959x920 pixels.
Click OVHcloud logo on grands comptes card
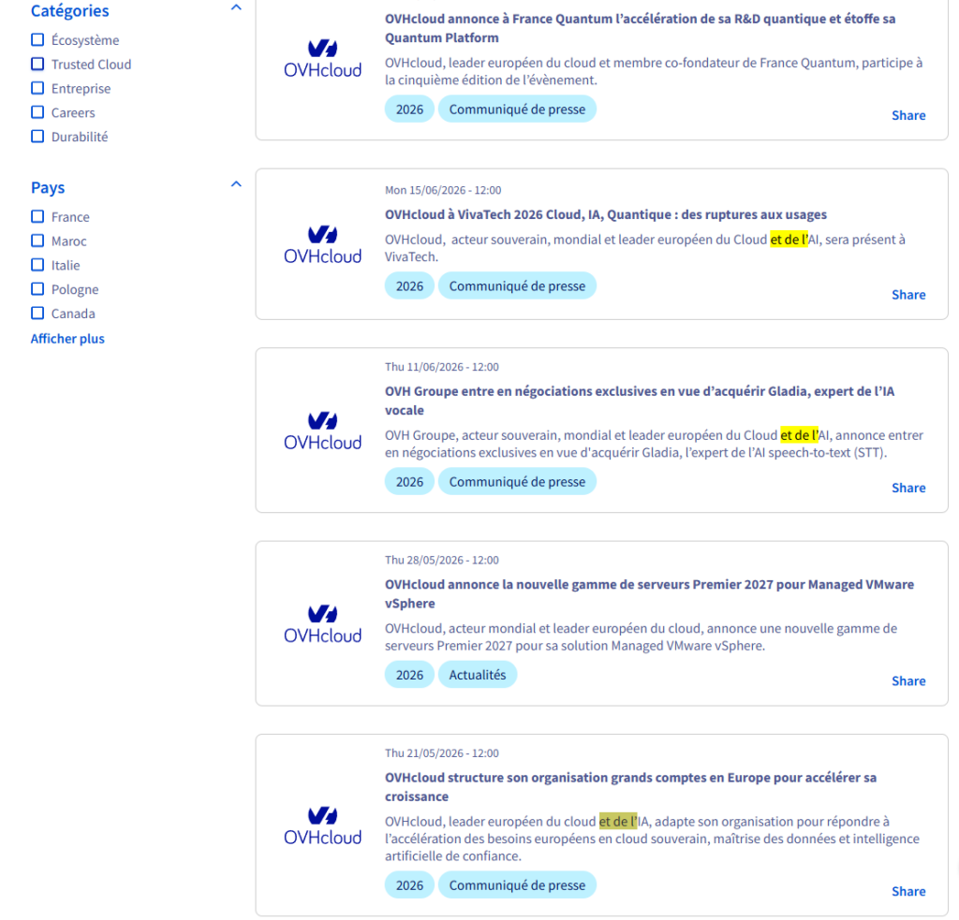pos(322,825)
